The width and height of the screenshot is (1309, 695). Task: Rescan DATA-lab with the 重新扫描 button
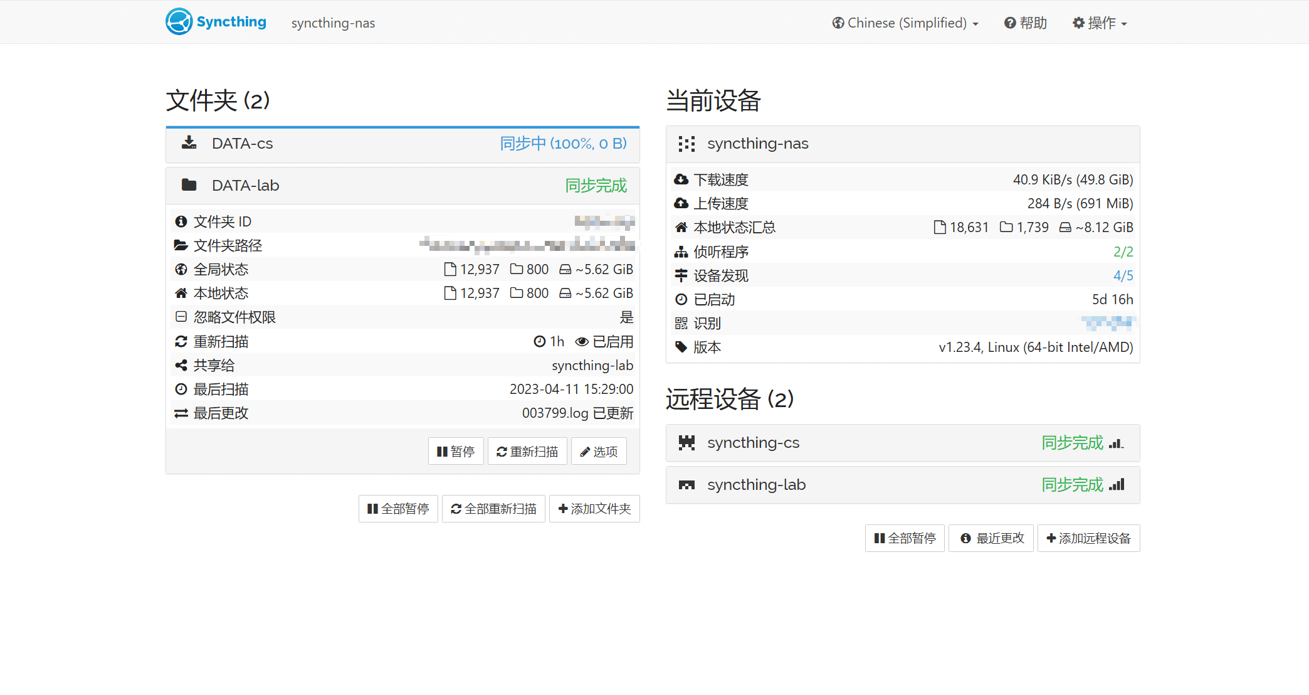527,451
